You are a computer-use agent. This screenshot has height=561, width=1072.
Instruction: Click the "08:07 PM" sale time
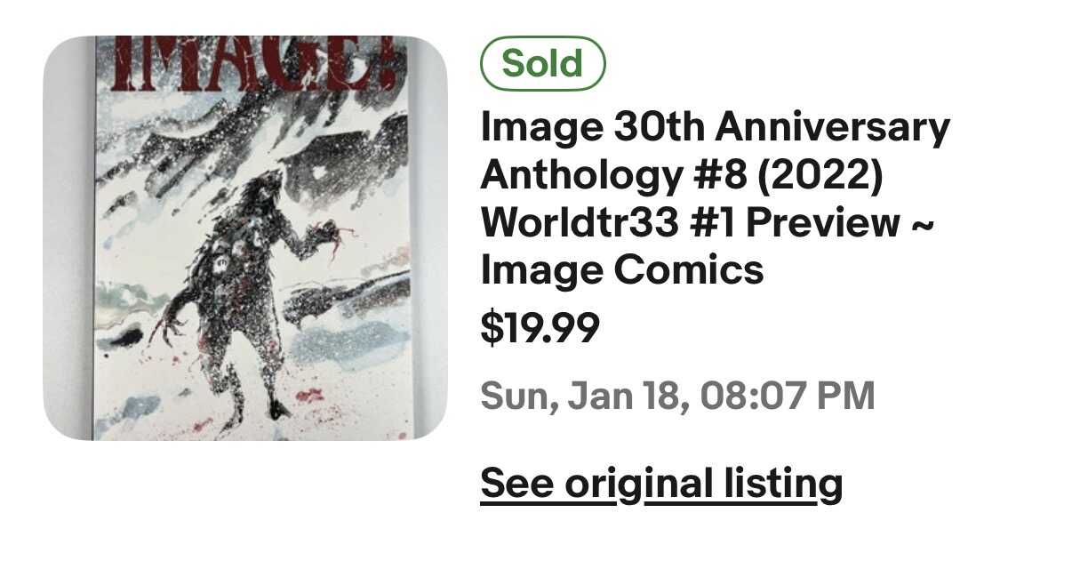point(788,396)
